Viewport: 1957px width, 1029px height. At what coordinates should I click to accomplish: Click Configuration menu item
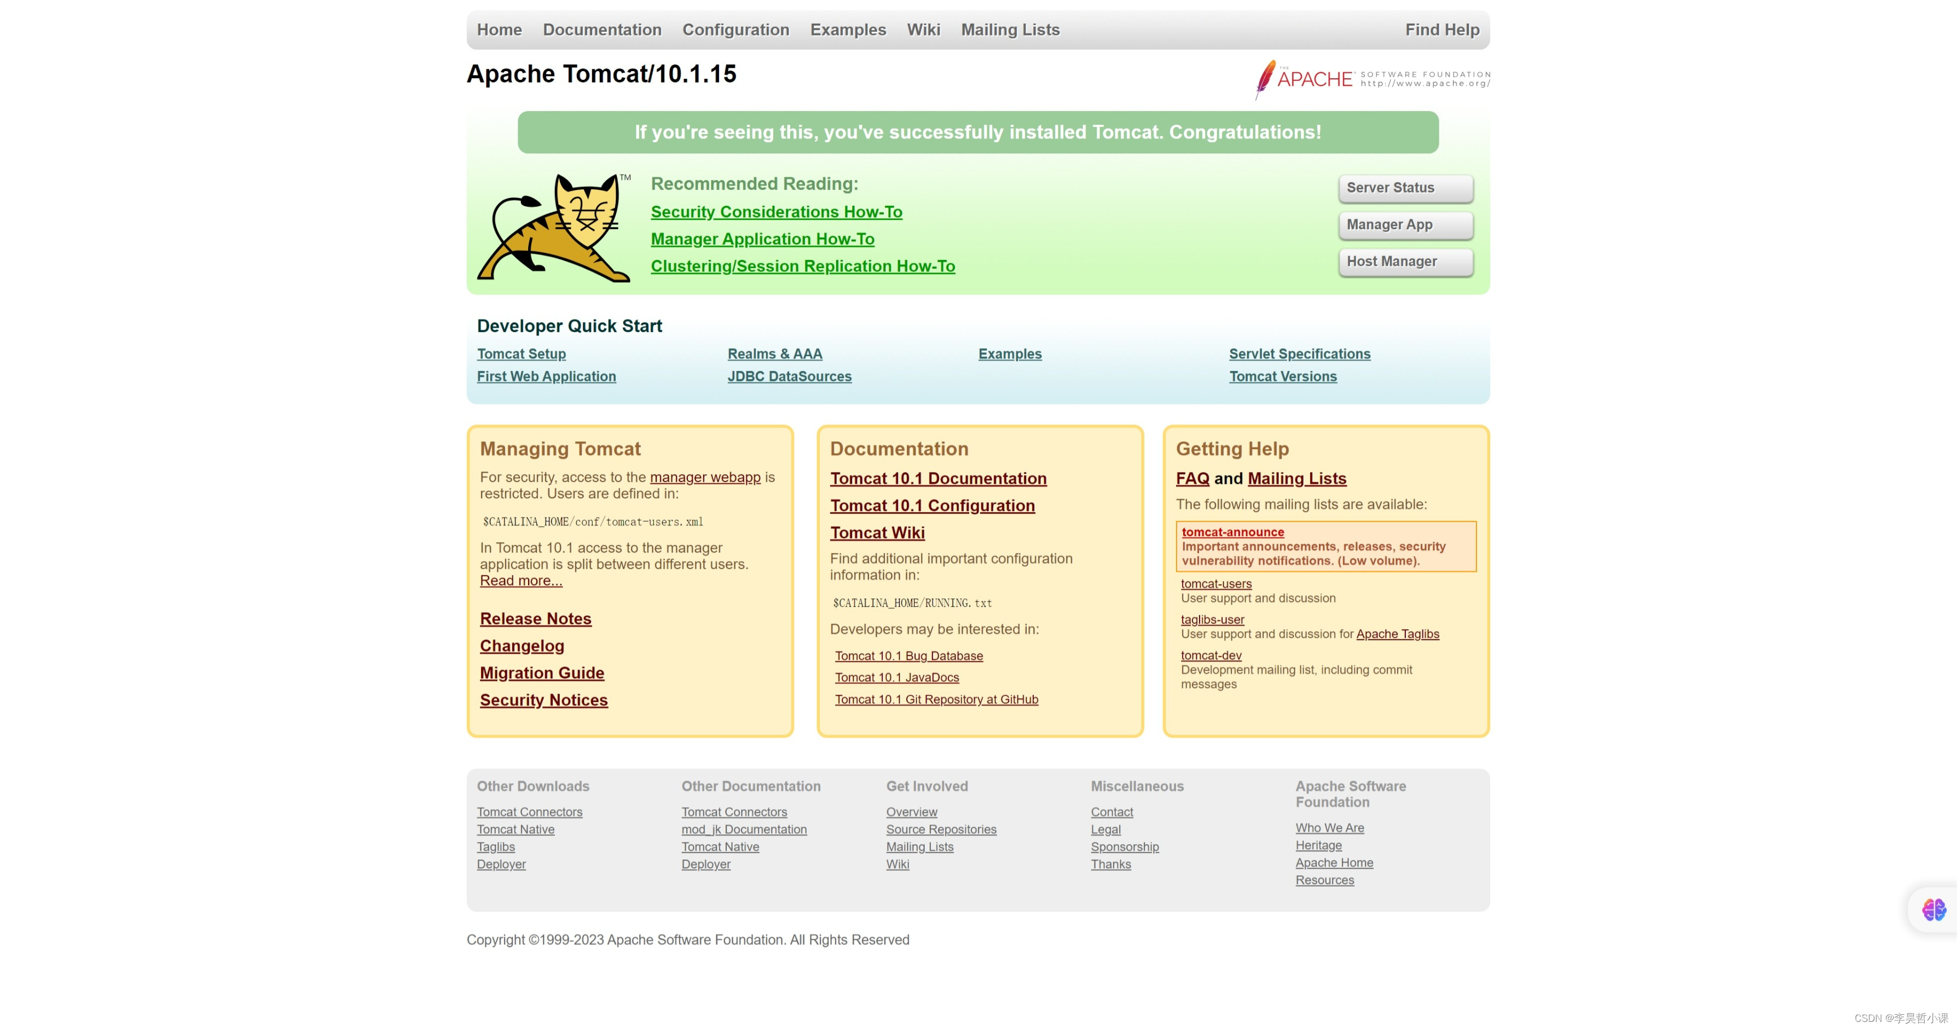[734, 28]
